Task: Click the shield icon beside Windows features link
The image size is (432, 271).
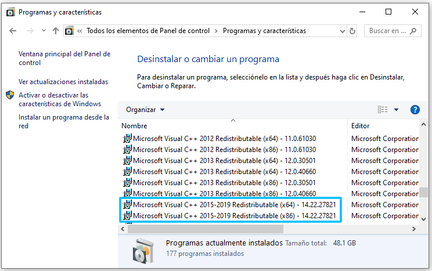Action: pos(10,95)
